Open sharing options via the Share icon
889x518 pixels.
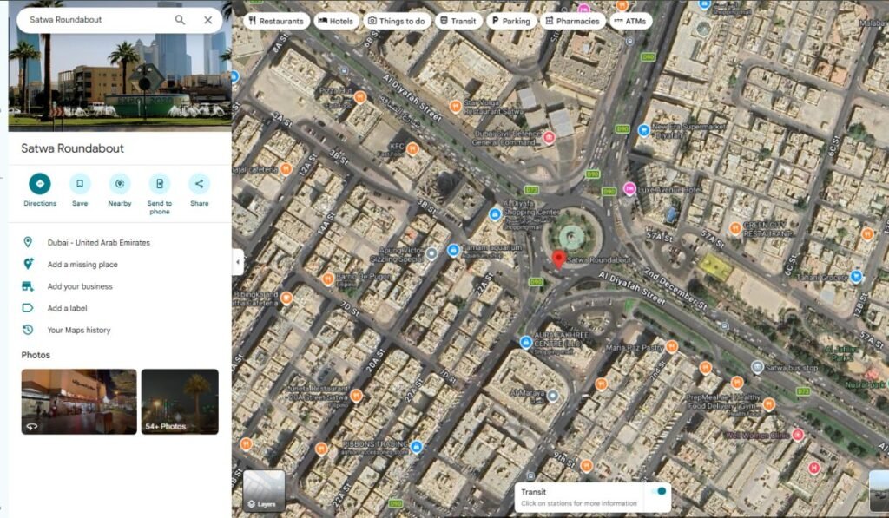(x=199, y=183)
